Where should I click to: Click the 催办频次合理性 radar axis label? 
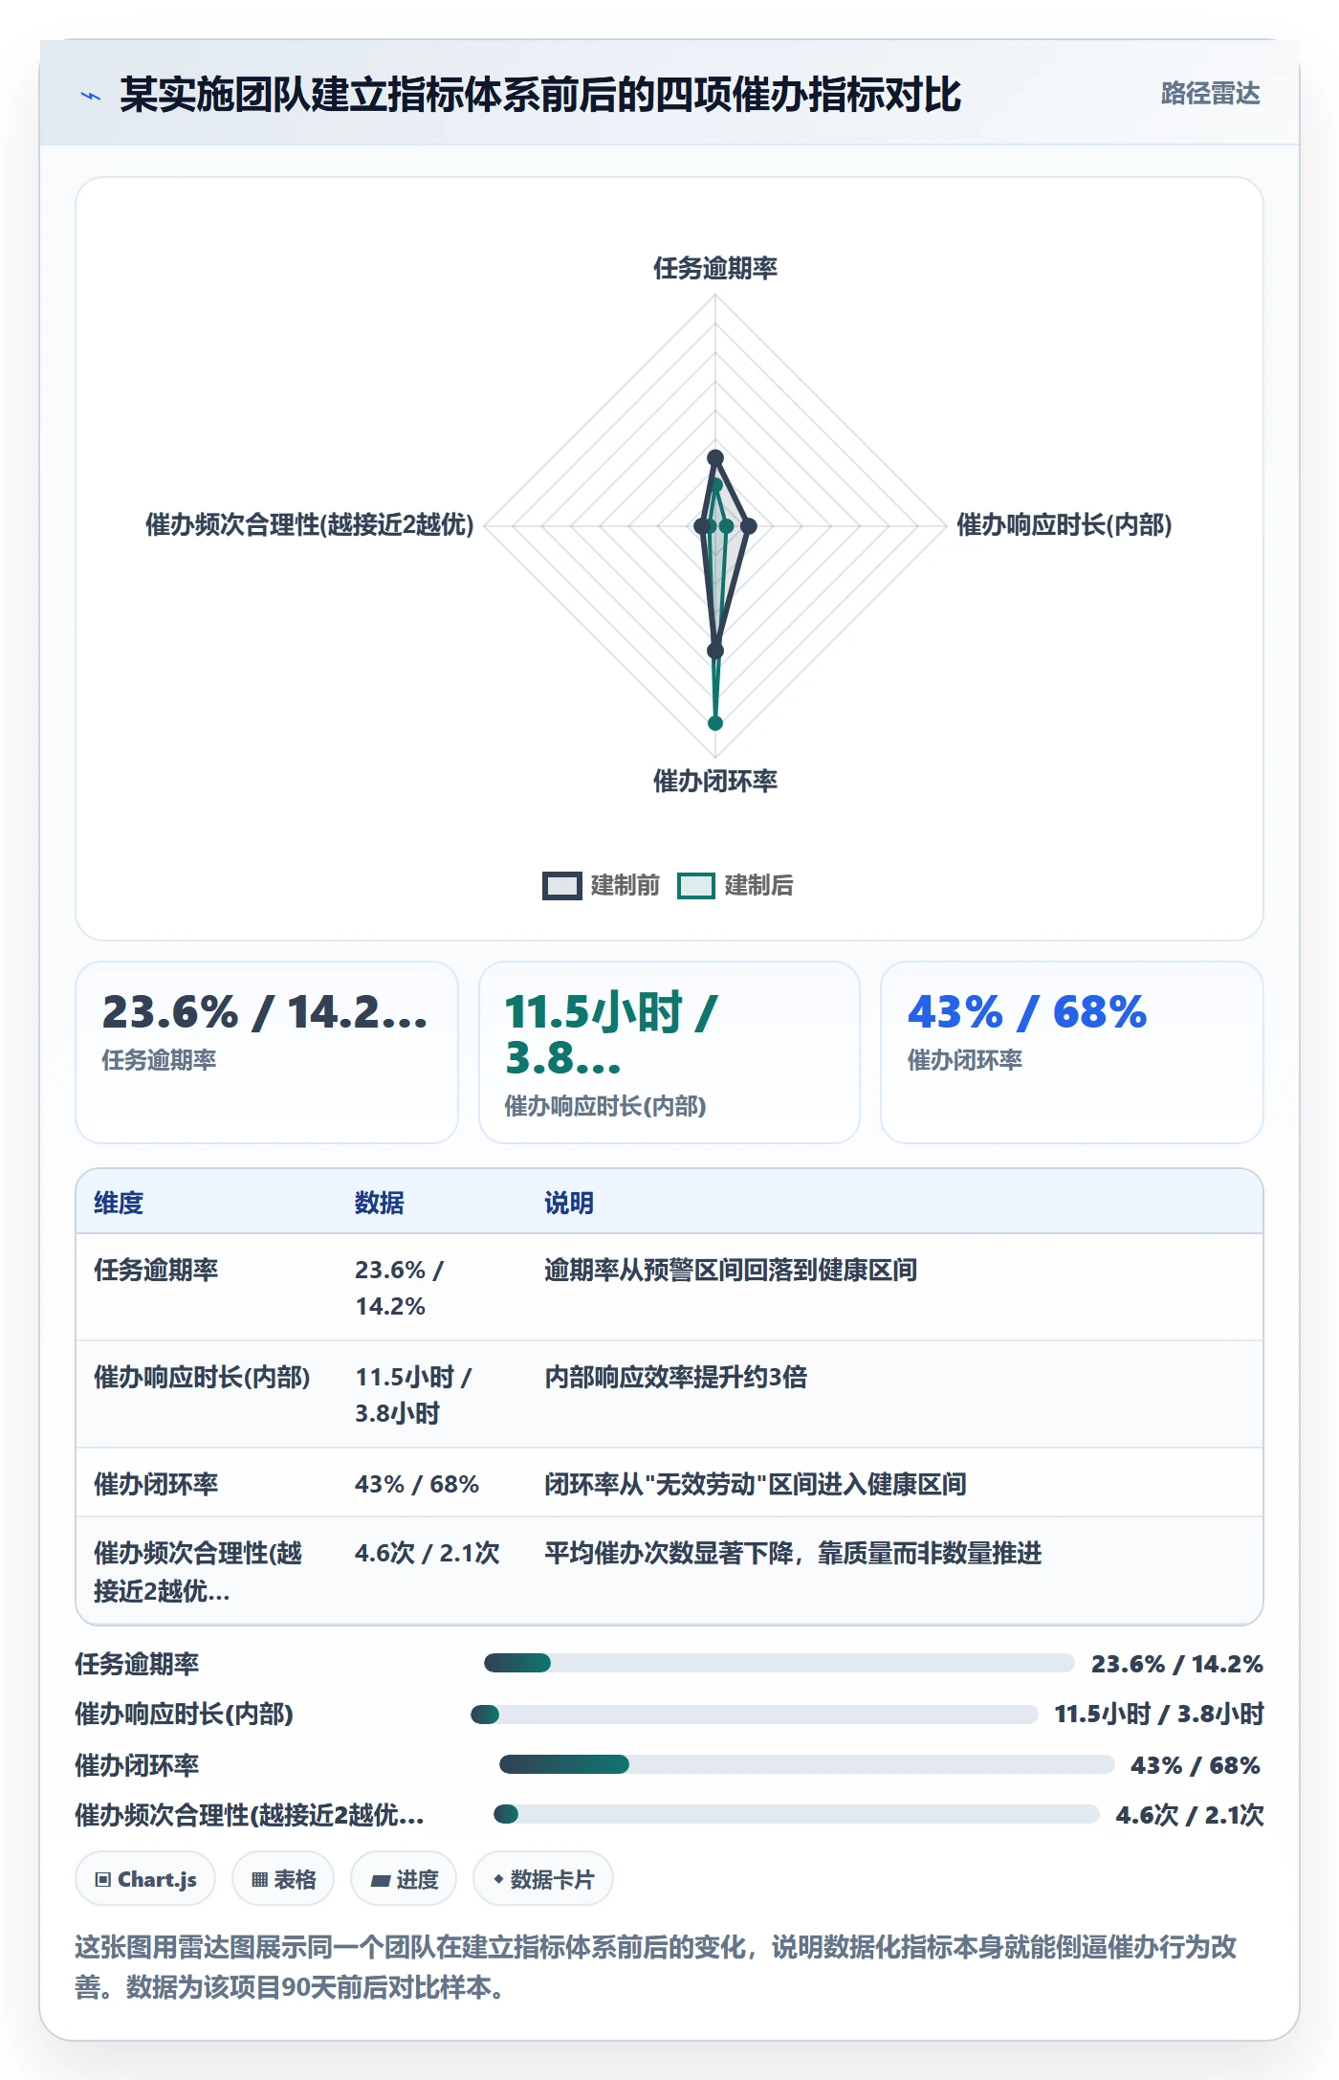(x=310, y=525)
